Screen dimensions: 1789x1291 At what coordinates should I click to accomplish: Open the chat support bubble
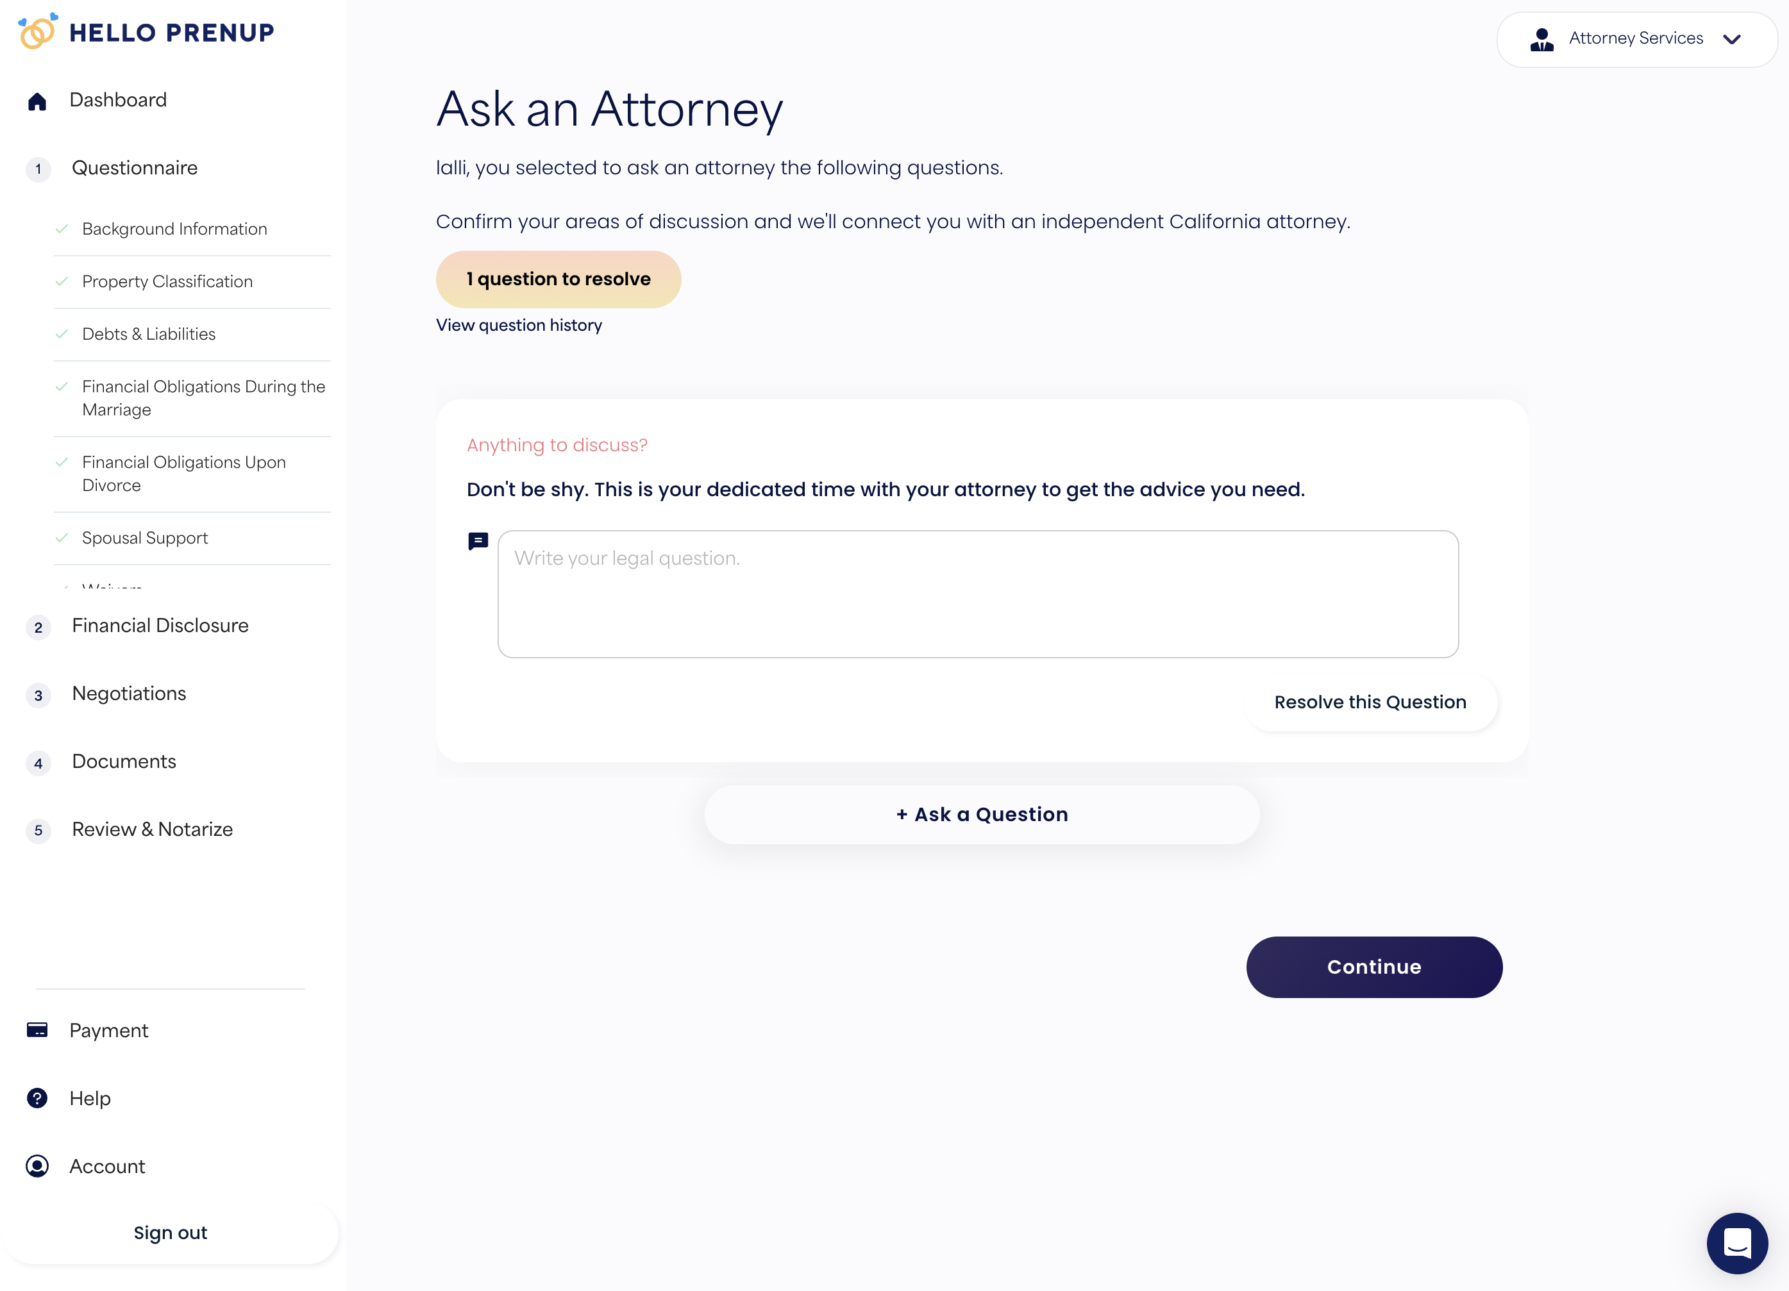coord(1736,1242)
